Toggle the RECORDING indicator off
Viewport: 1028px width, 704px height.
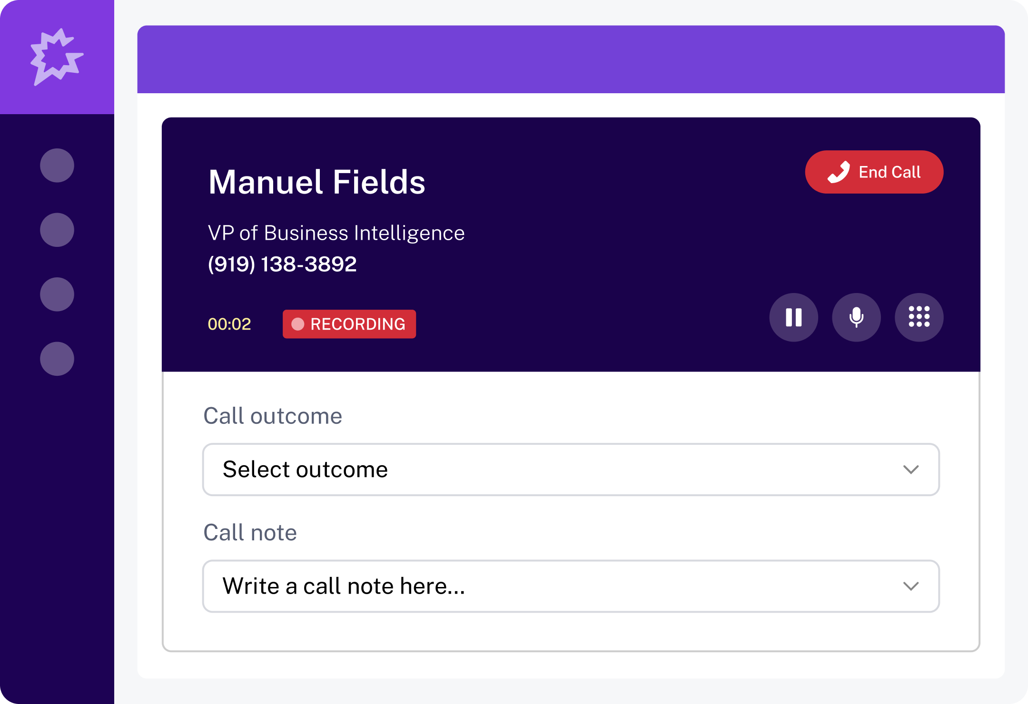pyautogui.click(x=349, y=324)
